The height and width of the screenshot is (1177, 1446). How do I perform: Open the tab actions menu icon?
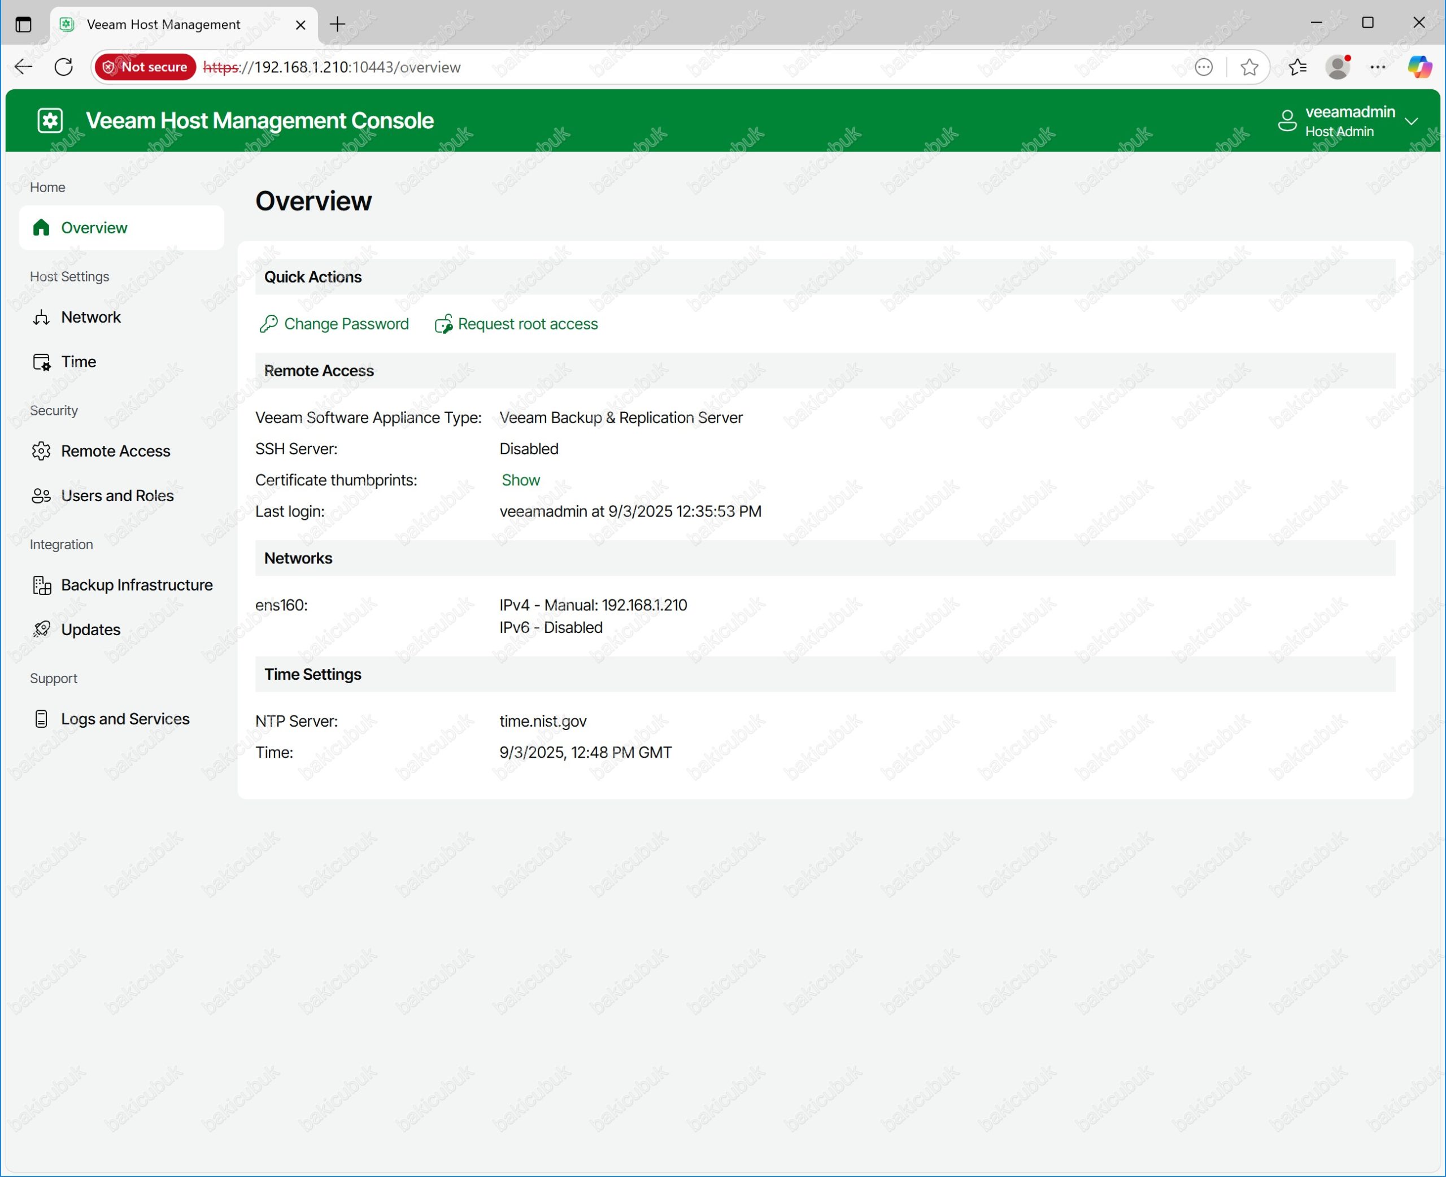(x=23, y=24)
